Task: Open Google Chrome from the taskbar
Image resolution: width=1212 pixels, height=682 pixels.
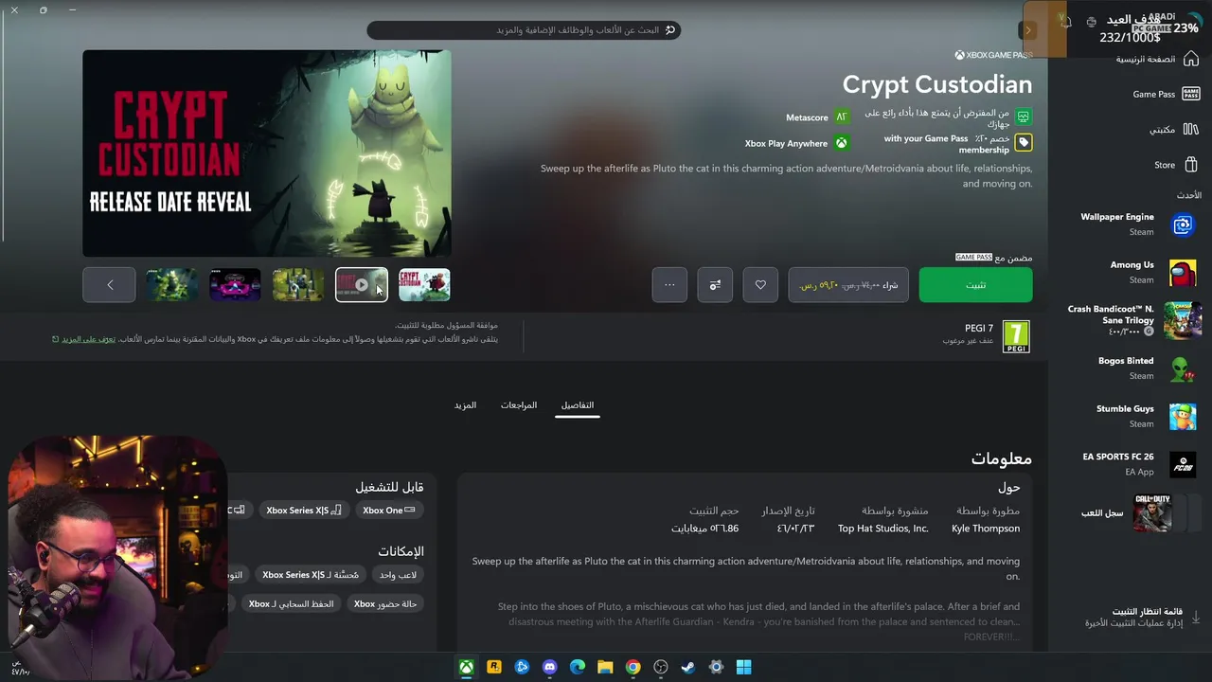Action: point(633,667)
